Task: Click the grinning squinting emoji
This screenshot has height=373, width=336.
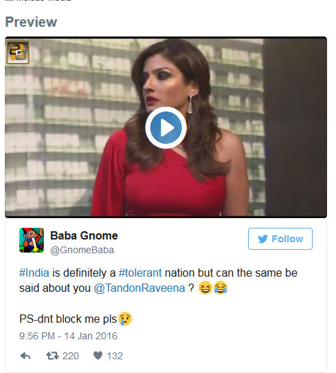Action: coord(205,288)
